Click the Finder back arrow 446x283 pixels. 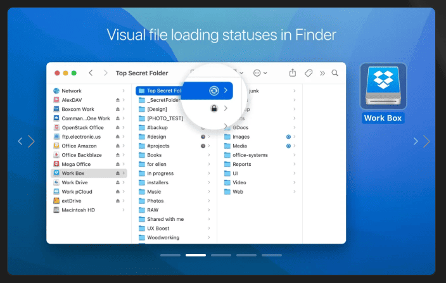91,73
